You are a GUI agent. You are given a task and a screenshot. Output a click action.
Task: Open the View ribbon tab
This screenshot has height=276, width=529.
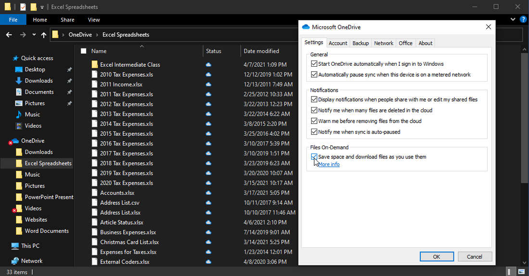click(x=94, y=20)
